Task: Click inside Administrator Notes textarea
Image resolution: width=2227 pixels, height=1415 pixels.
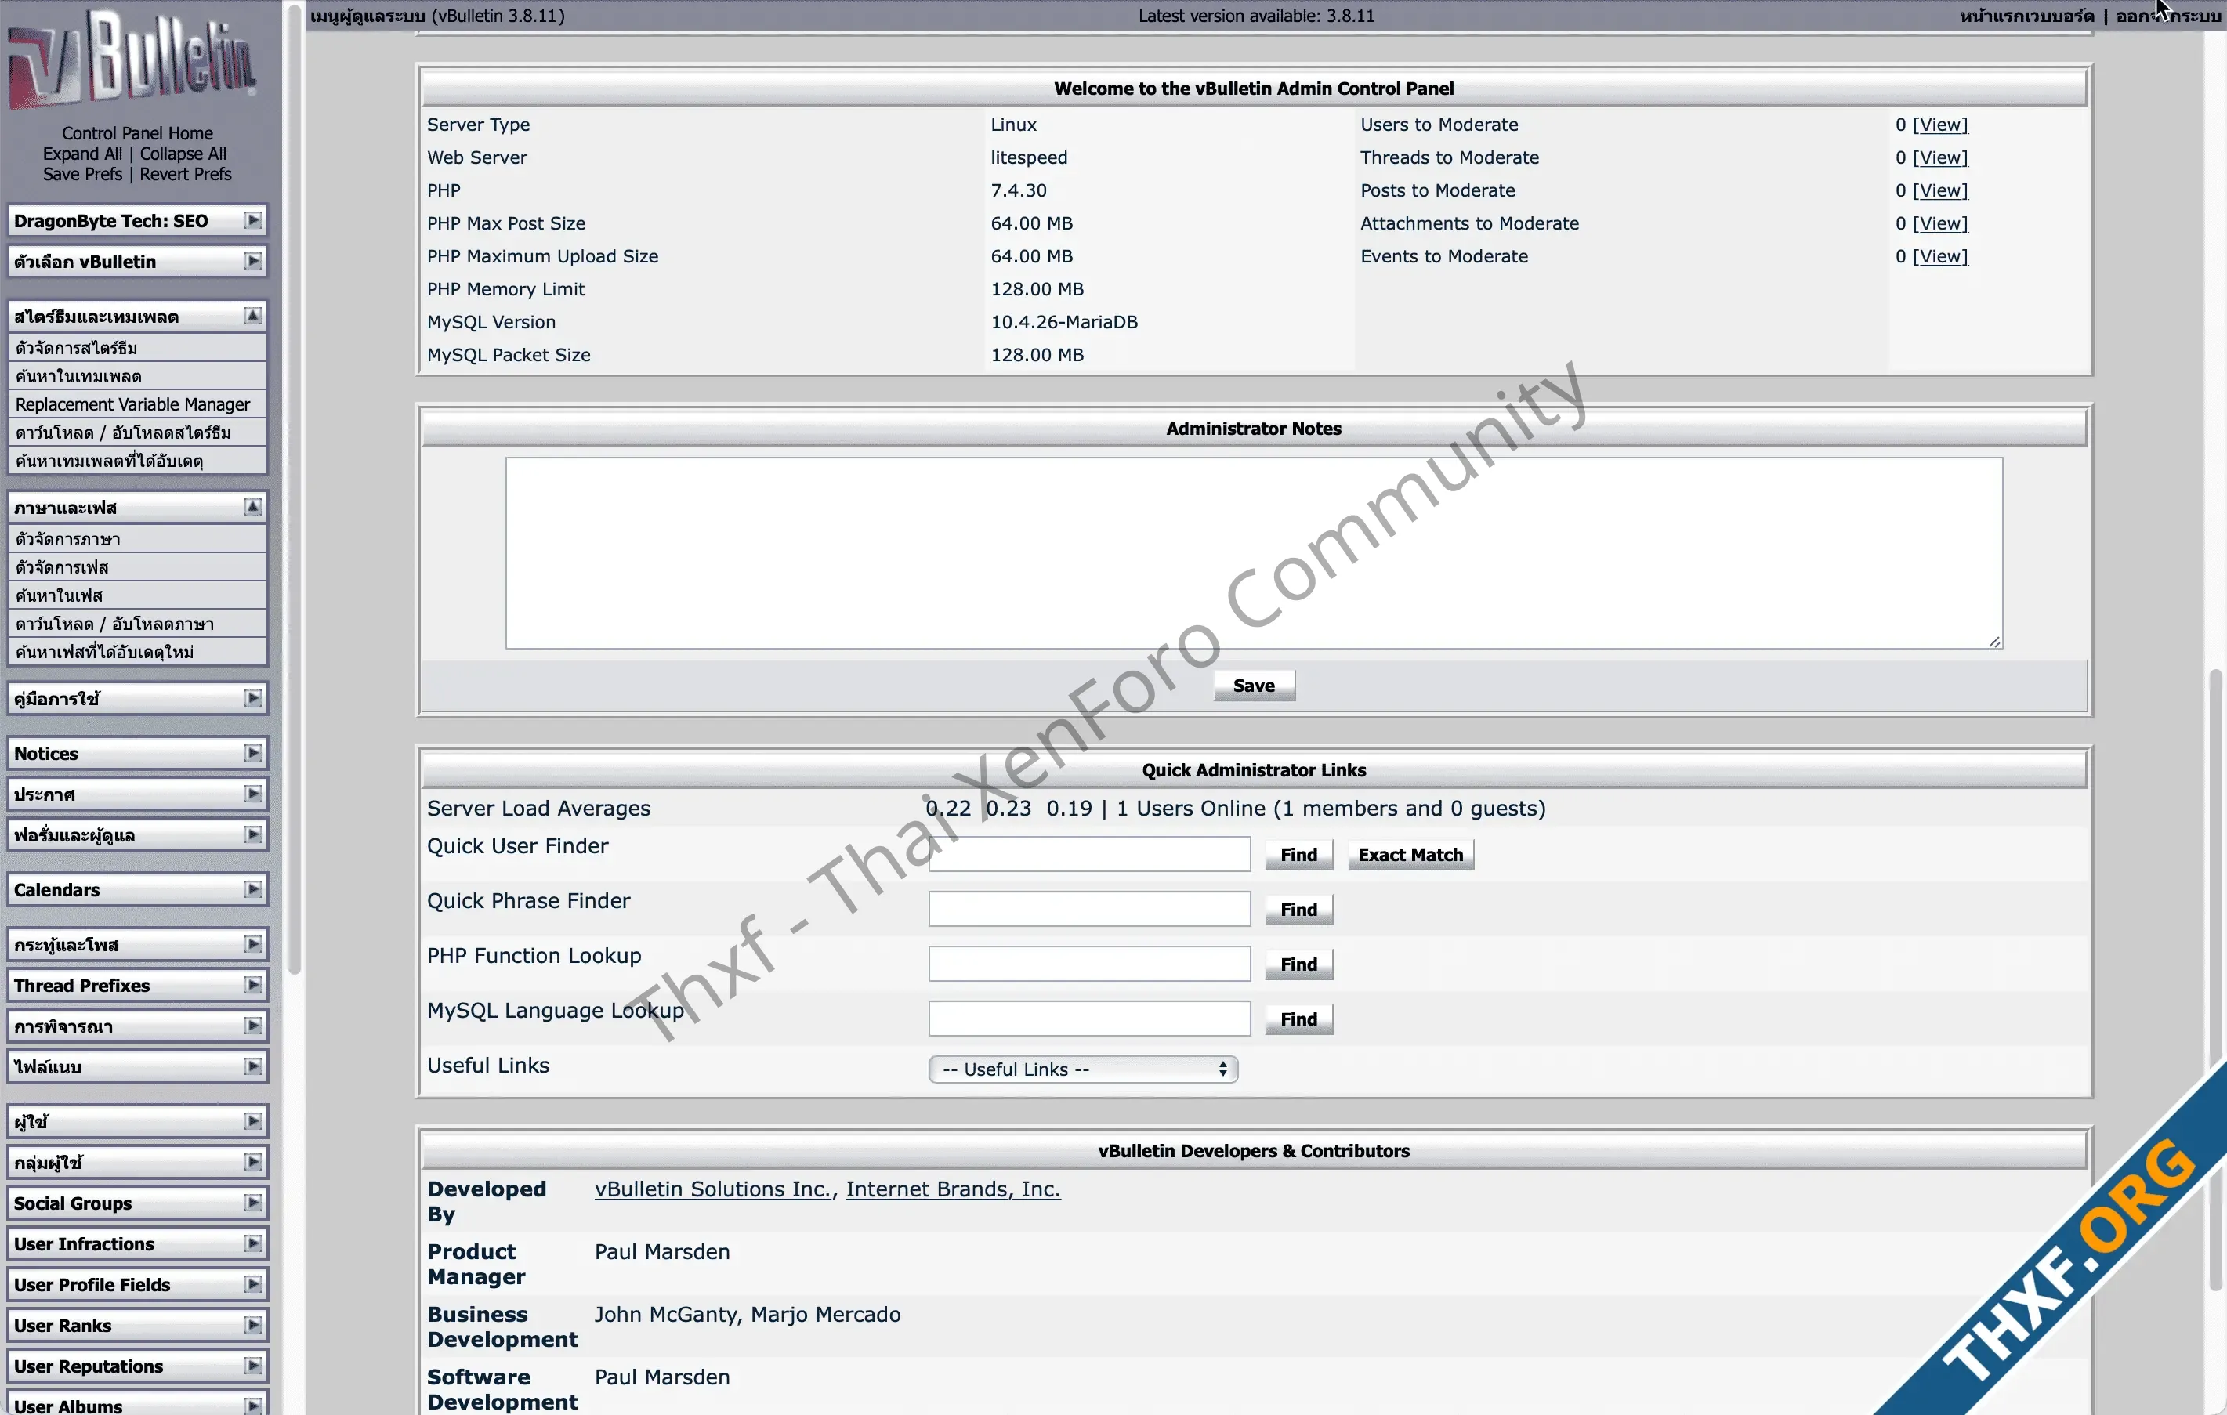Action: point(1253,553)
